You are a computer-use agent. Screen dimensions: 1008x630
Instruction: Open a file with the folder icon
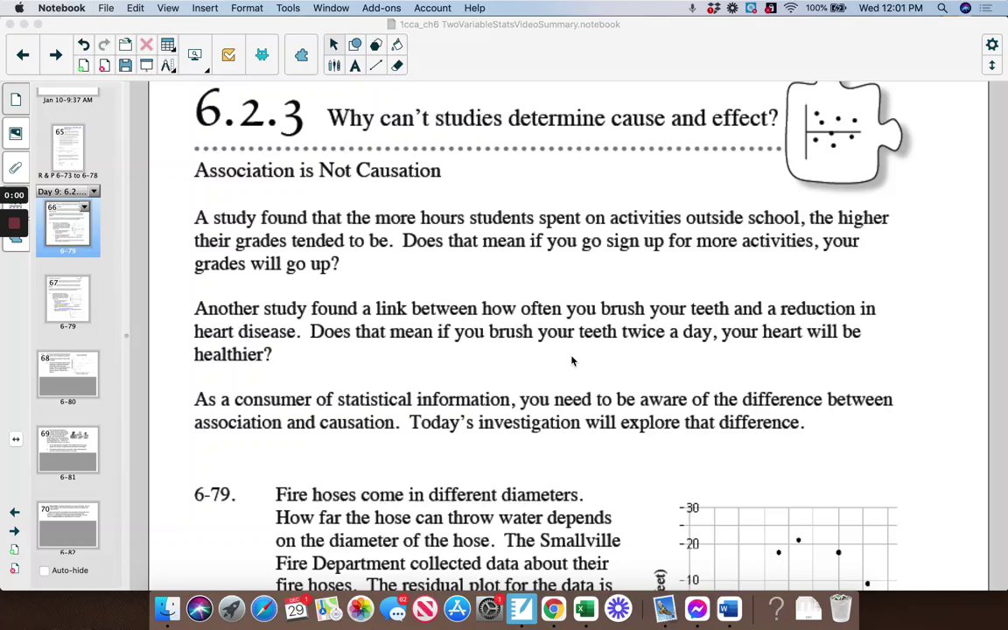click(x=125, y=45)
